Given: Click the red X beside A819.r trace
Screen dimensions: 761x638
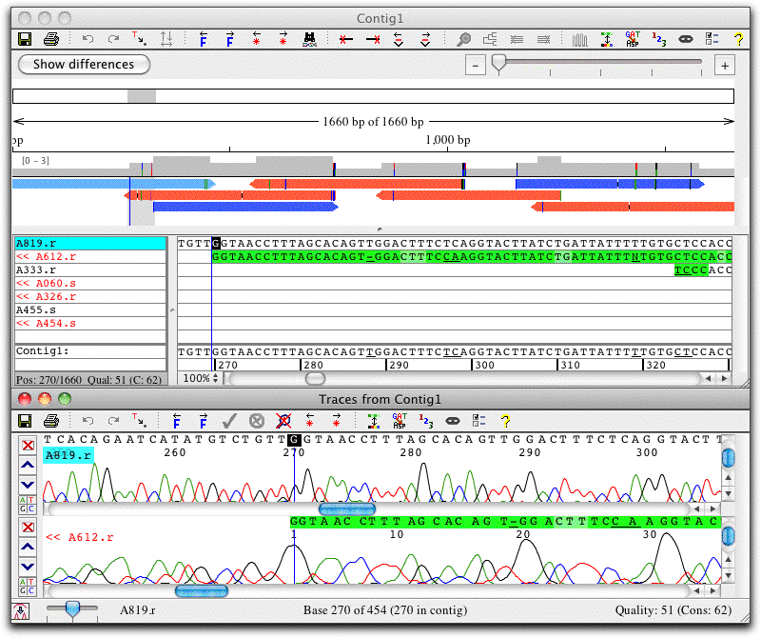Looking at the screenshot, I should click(x=29, y=445).
